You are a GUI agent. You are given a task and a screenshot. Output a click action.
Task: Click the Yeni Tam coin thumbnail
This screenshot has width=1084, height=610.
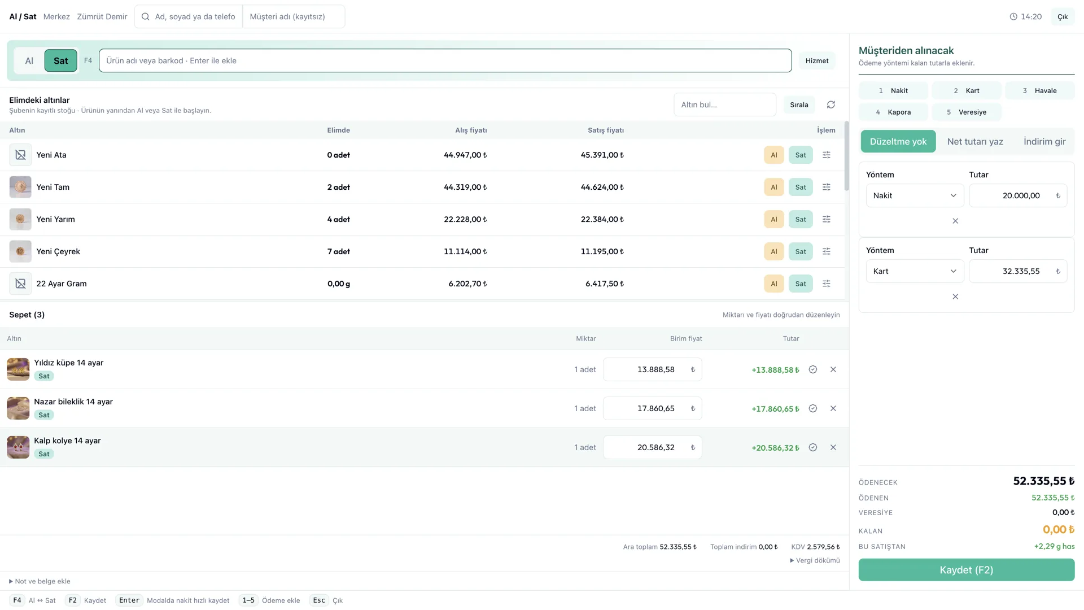tap(20, 187)
